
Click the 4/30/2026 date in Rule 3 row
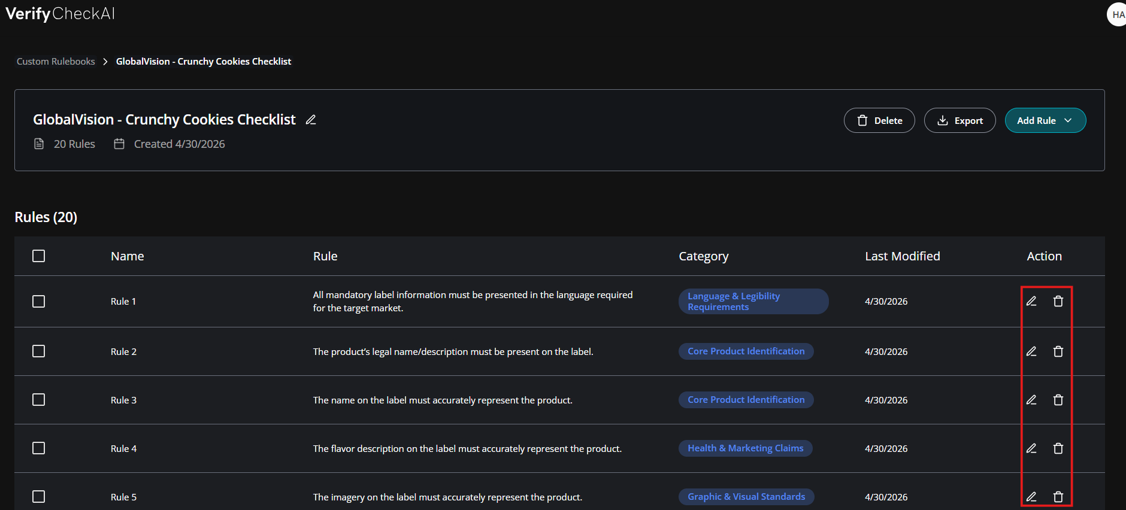(886, 400)
